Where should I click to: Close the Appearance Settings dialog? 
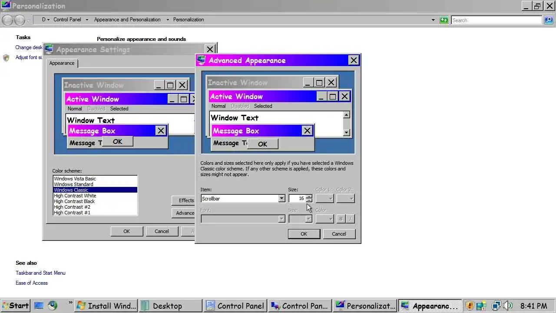pyautogui.click(x=210, y=50)
